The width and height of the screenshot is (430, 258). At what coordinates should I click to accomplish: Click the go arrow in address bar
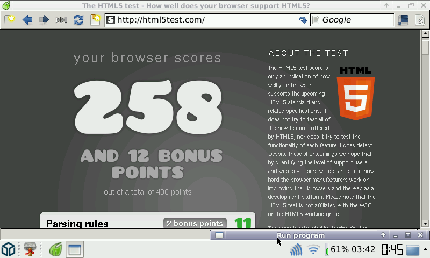tap(303, 20)
